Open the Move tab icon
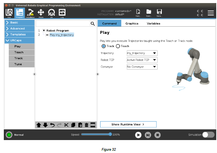Viewport: 217px width, 153px height. click(x=41, y=13)
